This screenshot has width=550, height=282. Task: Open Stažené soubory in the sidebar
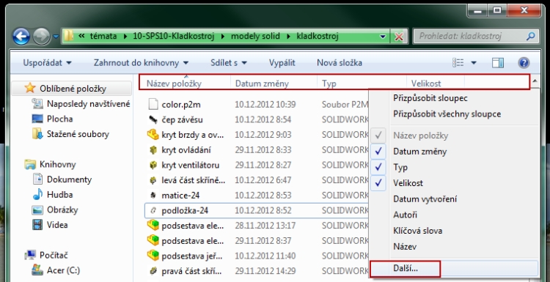[x=70, y=134]
